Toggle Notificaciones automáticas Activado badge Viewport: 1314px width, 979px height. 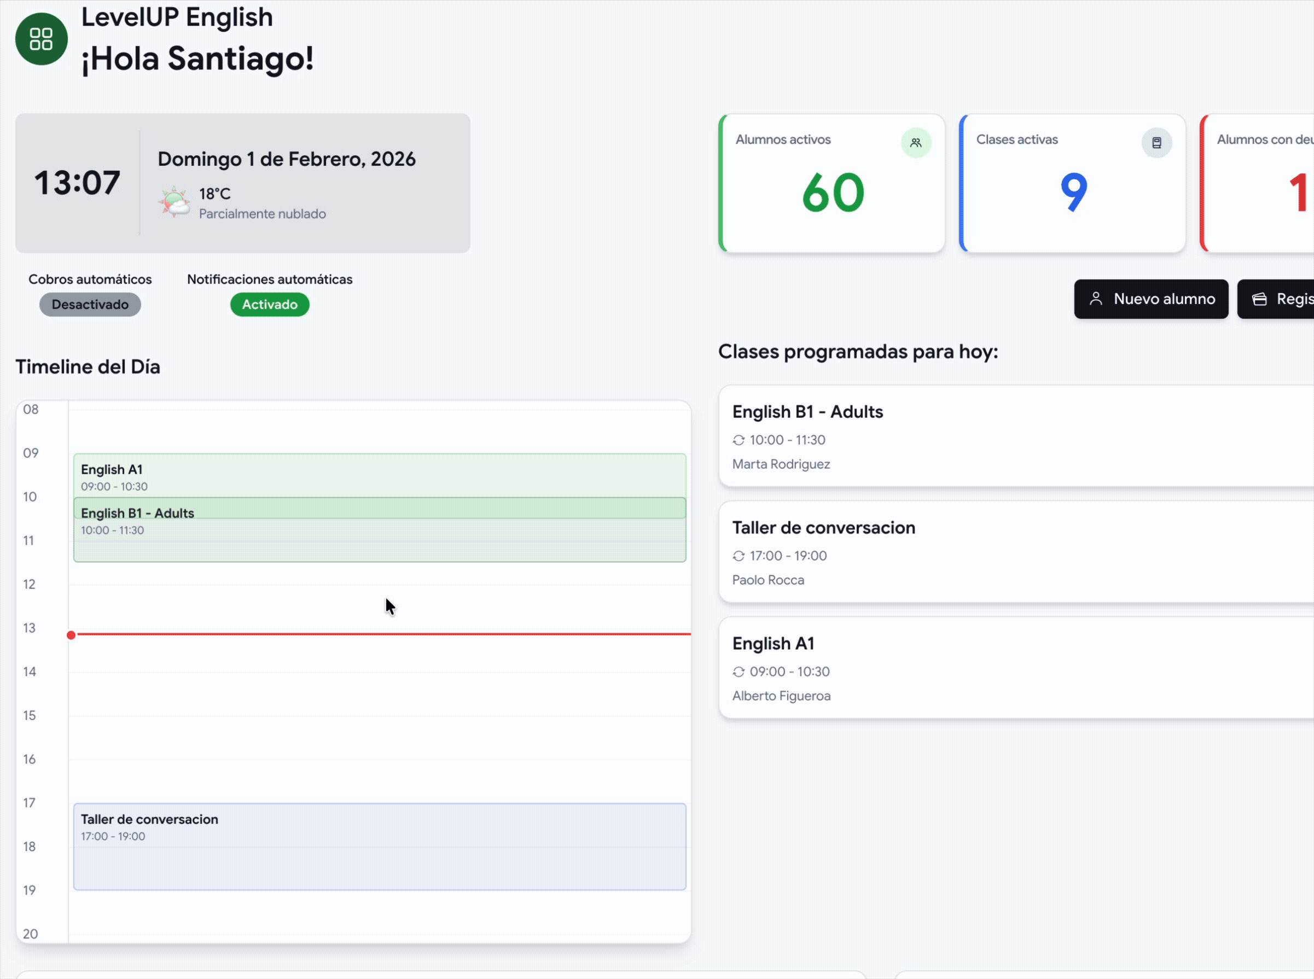(x=270, y=305)
